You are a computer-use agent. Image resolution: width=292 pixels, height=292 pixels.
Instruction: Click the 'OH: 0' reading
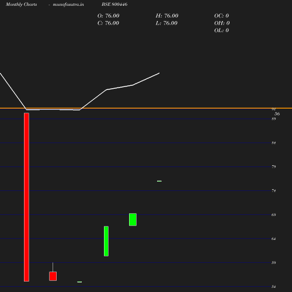click(222, 23)
